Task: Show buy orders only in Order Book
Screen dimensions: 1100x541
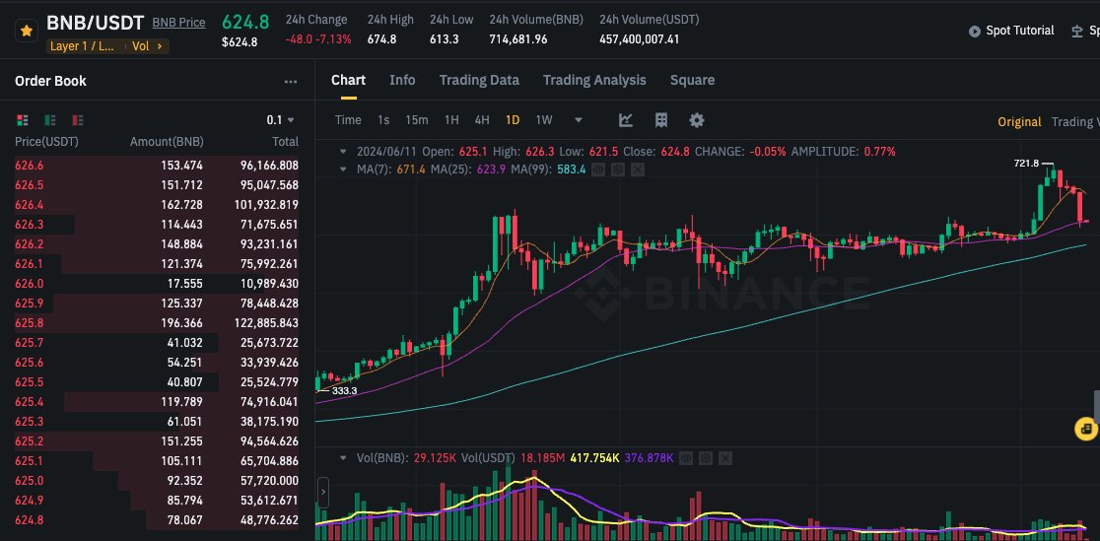Action: 50,120
